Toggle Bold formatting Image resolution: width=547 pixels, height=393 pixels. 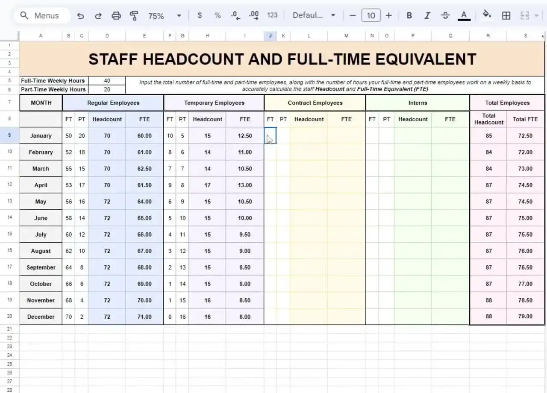coord(409,16)
